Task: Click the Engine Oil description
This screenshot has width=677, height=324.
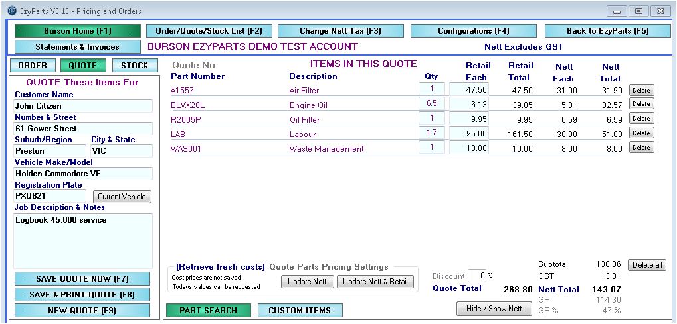Action: tap(308, 105)
